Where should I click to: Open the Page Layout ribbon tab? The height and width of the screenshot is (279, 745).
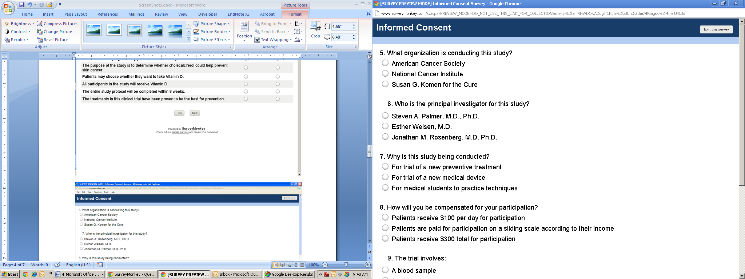[x=76, y=14]
